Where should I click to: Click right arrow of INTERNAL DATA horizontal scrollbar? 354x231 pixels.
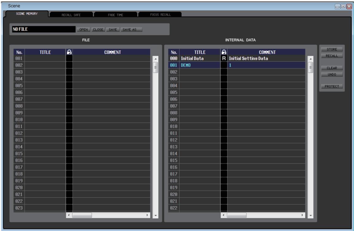click(302, 215)
